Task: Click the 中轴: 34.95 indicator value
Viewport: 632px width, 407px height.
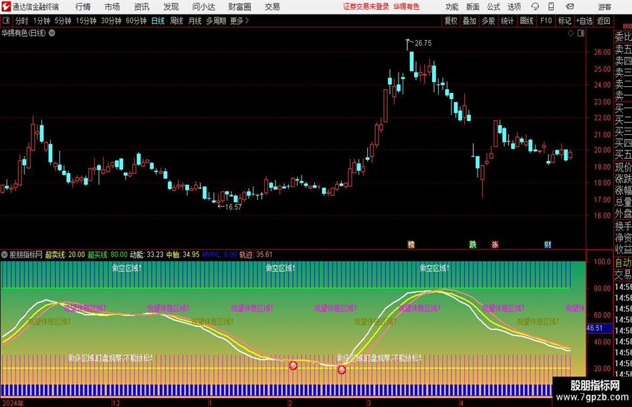Action: (183, 255)
